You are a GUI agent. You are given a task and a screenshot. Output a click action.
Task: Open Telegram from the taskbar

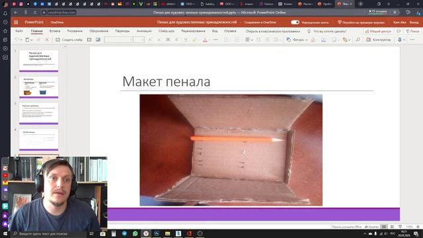[124, 233]
